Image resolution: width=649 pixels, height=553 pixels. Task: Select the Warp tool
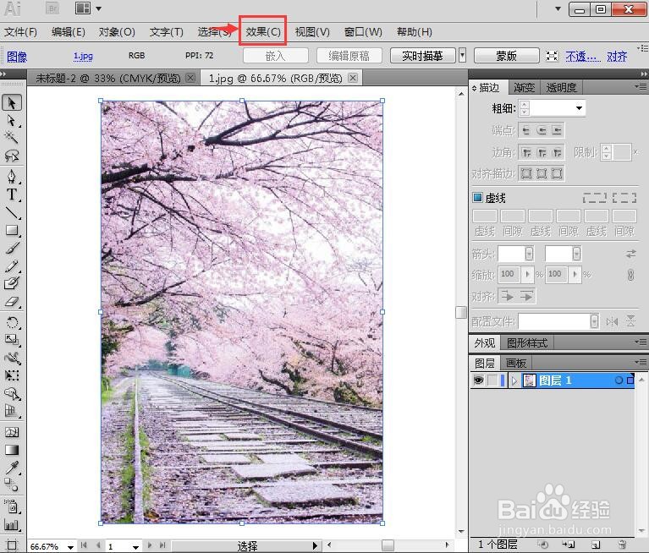tap(12, 358)
